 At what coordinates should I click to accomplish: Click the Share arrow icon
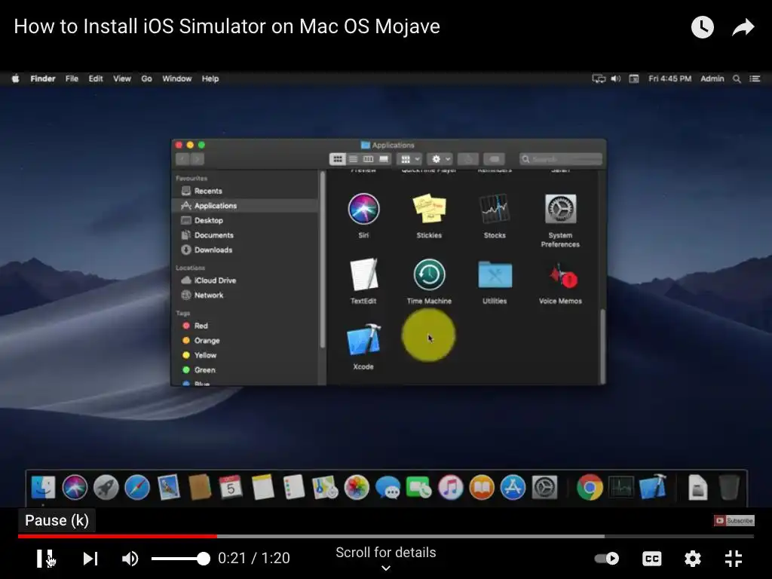tap(743, 27)
